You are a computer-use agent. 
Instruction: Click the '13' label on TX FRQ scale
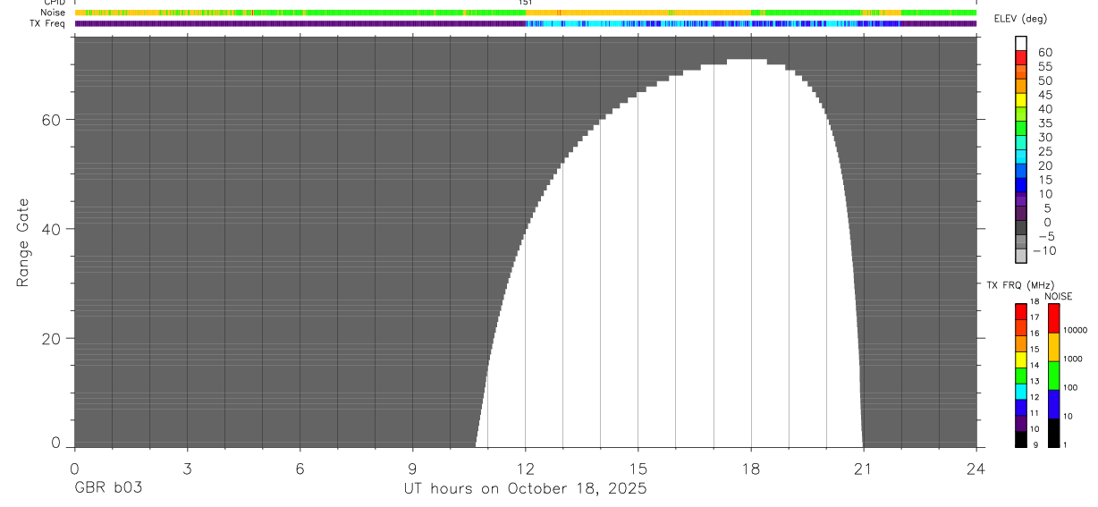click(x=1034, y=382)
